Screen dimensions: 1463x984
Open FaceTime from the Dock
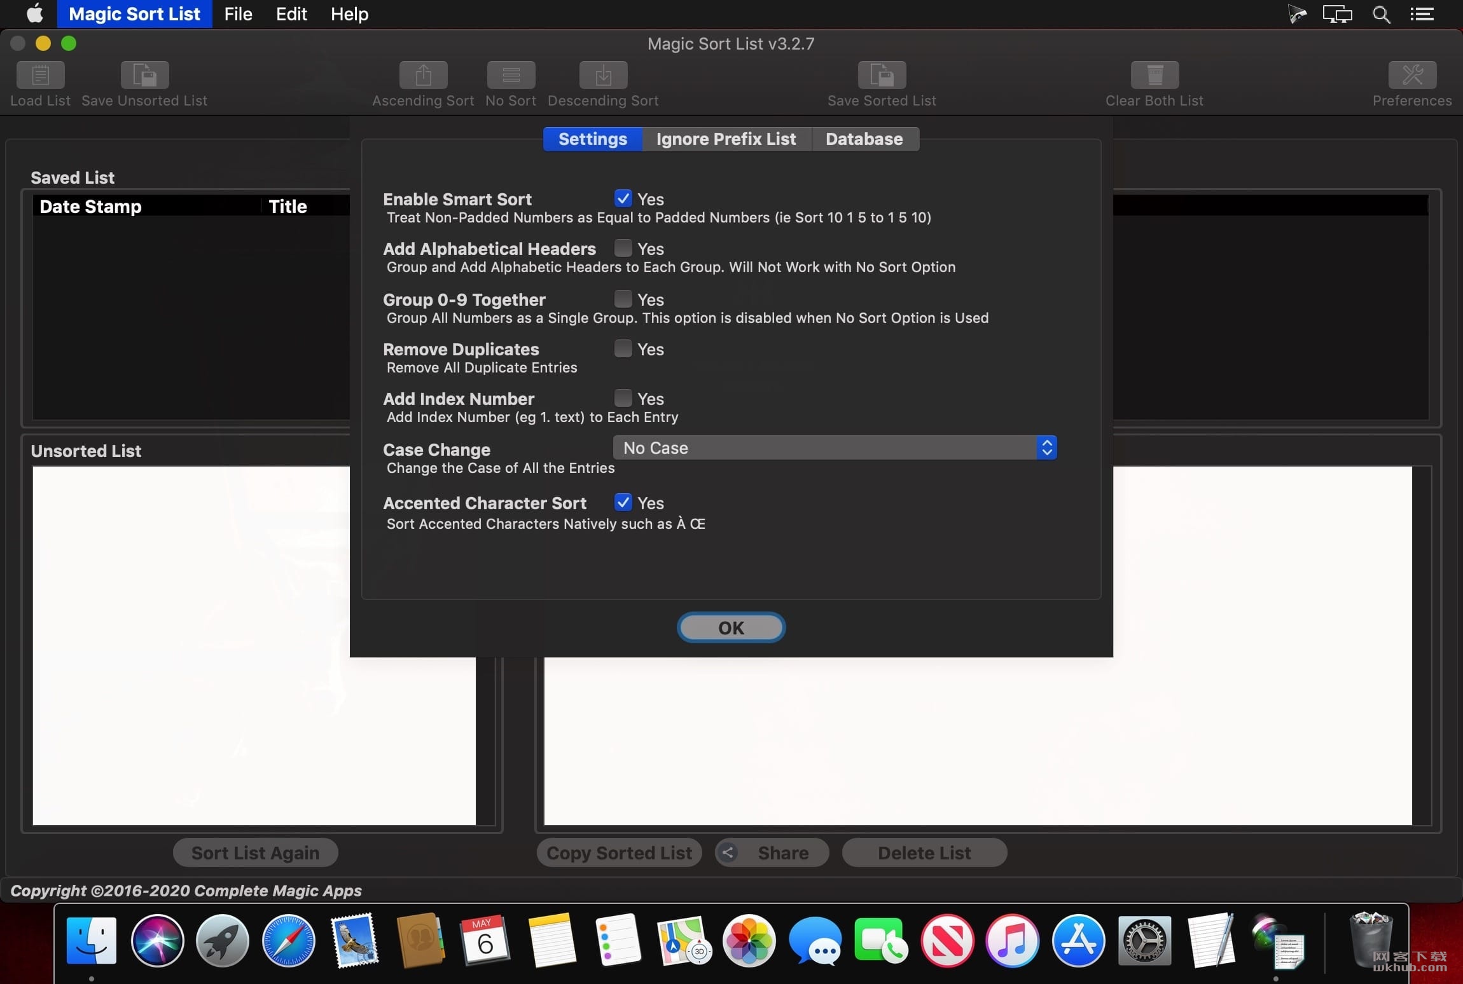(881, 941)
